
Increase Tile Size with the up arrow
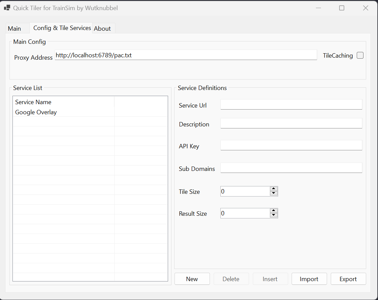click(274, 189)
